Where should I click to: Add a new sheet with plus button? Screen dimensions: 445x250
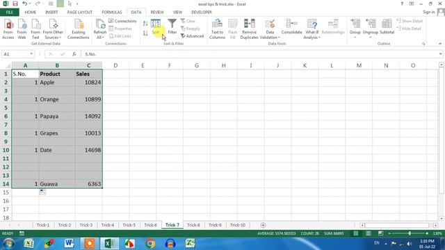(263, 225)
